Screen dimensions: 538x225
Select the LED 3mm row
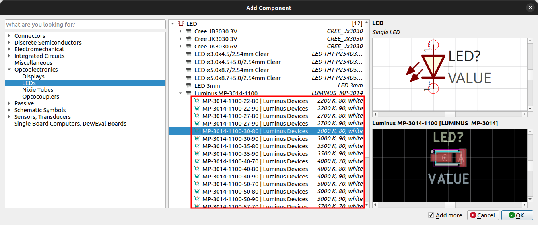click(x=266, y=86)
